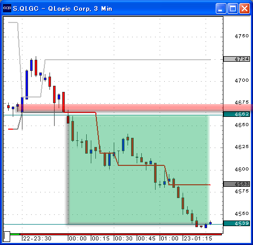Click the window title 'S.QLGC - QLogic Corp, 3 Min'
Screen dimensions: 253x245
pos(63,9)
